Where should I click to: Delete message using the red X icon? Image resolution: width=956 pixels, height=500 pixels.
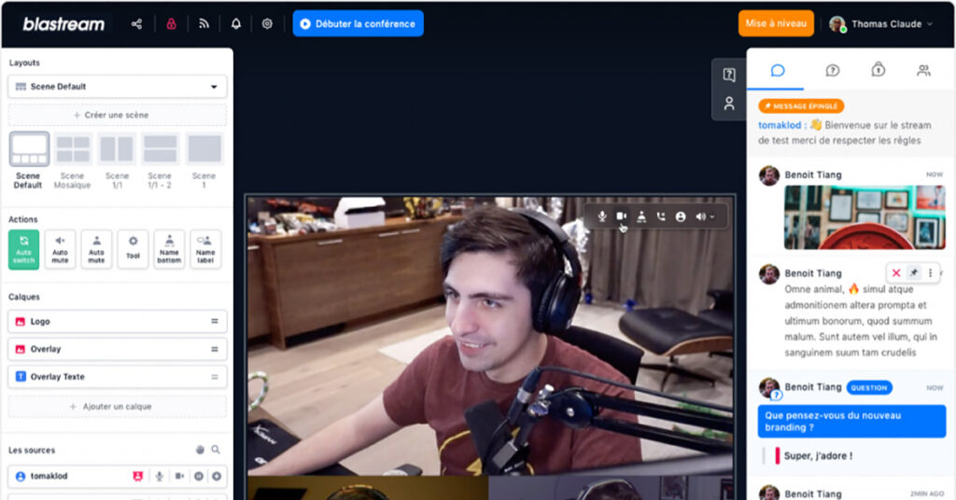point(896,273)
